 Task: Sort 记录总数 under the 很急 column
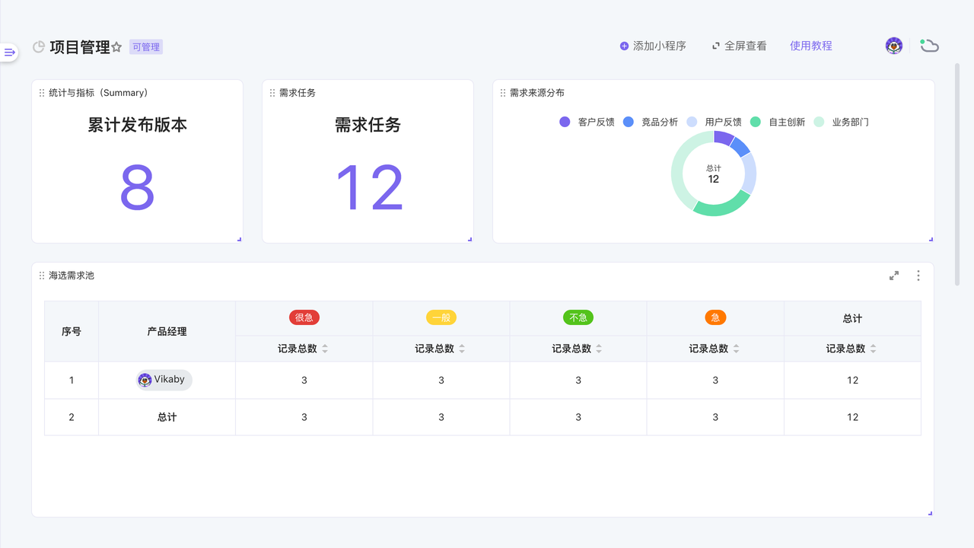point(325,349)
